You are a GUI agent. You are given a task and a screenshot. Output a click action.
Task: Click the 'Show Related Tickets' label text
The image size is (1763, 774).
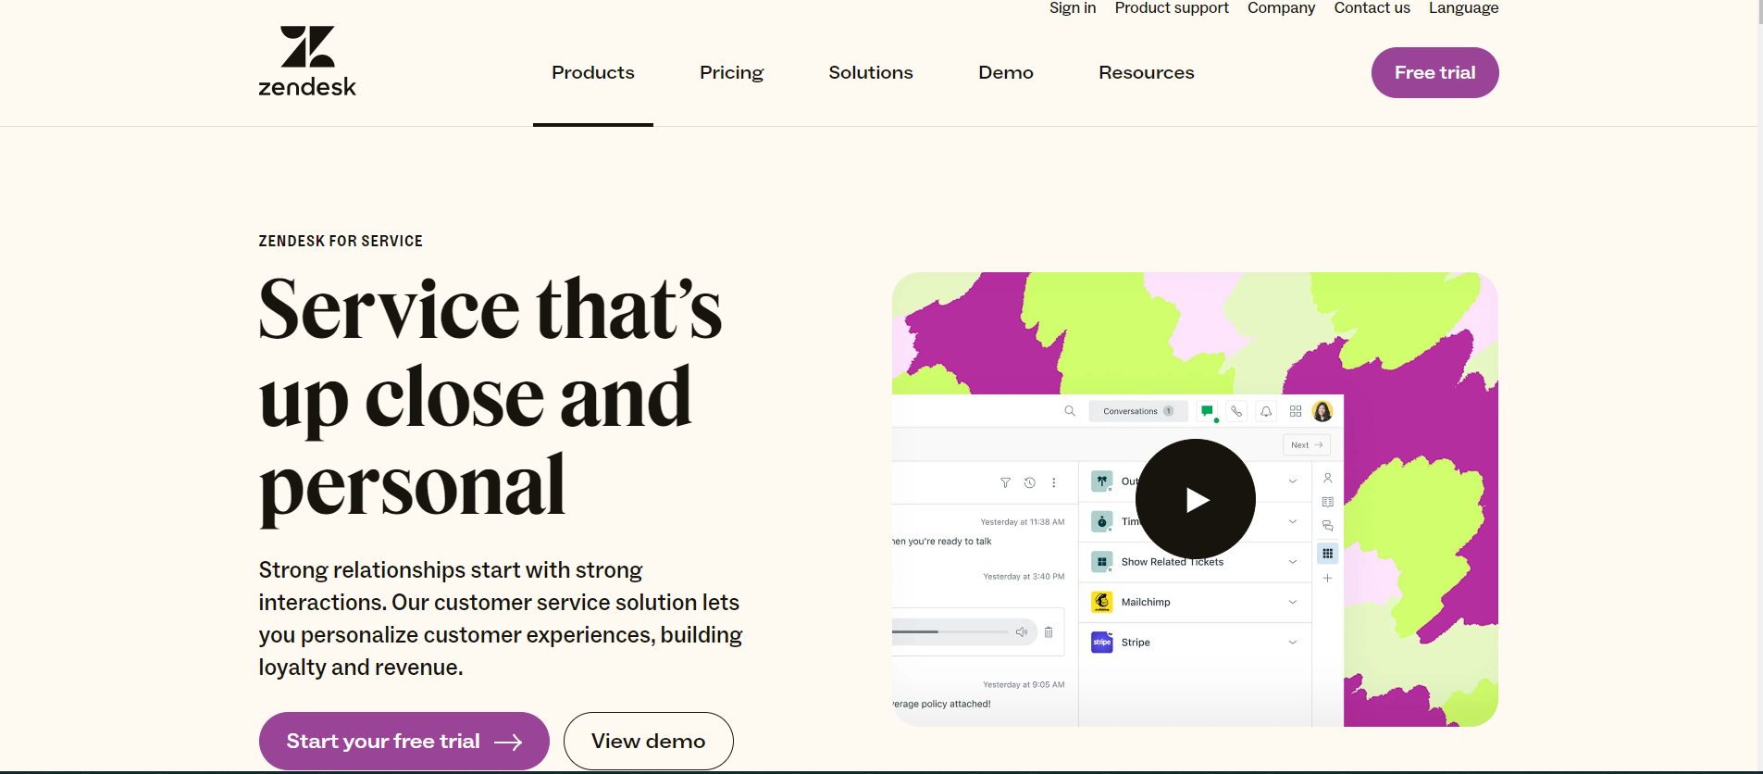coord(1173,562)
